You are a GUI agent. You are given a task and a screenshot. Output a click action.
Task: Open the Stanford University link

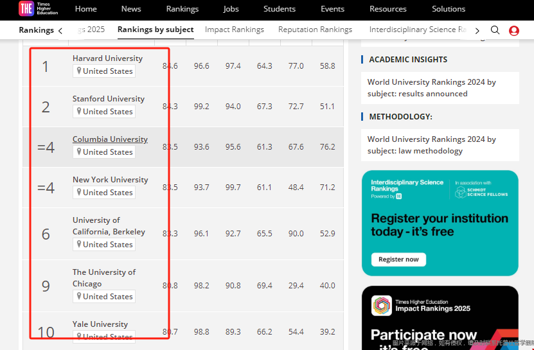pyautogui.click(x=109, y=99)
